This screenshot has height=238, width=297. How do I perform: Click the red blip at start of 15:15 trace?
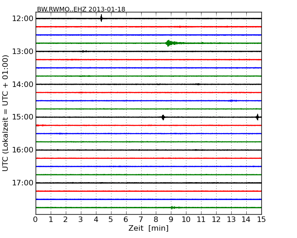40,125
